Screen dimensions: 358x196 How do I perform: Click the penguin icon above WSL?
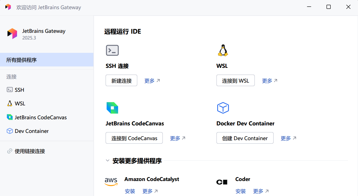point(223,50)
